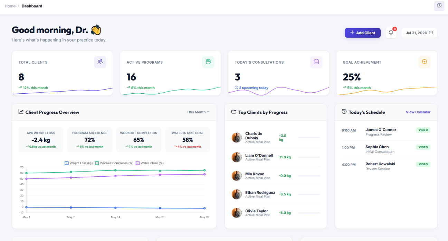The width and height of the screenshot is (448, 241).
Task: Click the May 14 green data point
Action: (115, 170)
